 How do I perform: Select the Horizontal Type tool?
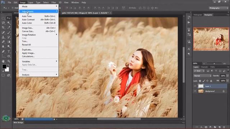pyautogui.click(x=9, y=51)
